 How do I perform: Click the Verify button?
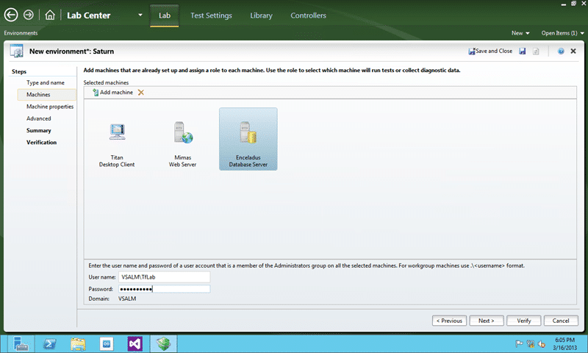(524, 321)
